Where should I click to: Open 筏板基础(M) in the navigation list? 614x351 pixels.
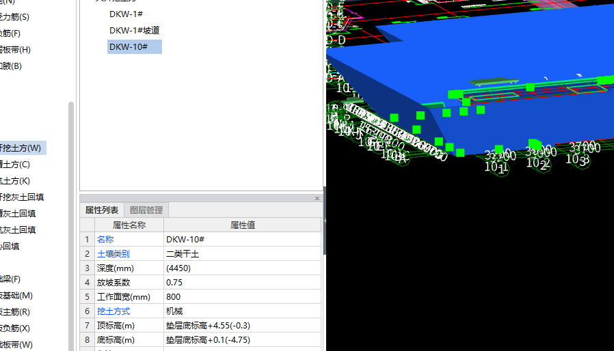(x=16, y=296)
